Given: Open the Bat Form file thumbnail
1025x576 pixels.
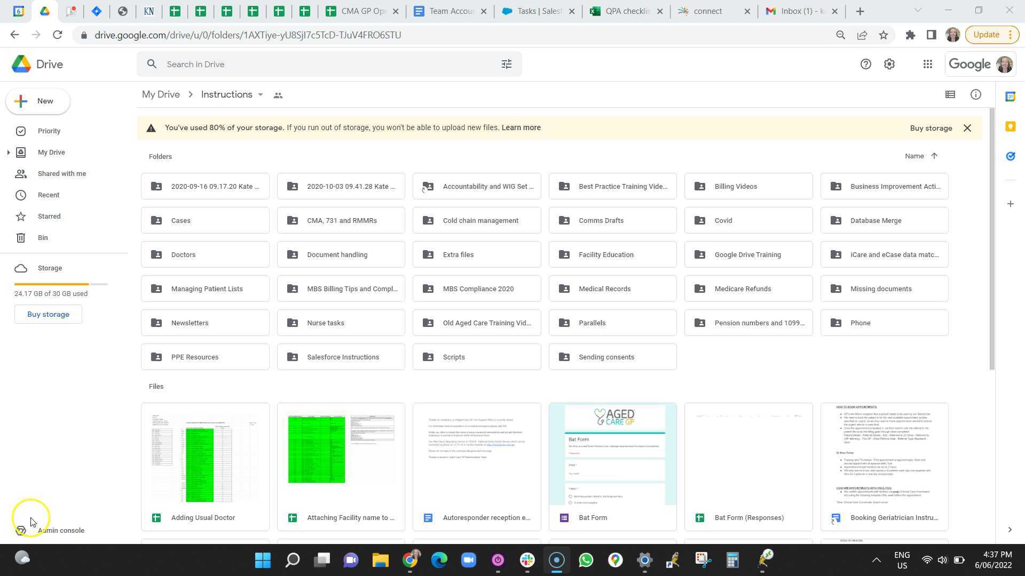Looking at the screenshot, I should (612, 454).
